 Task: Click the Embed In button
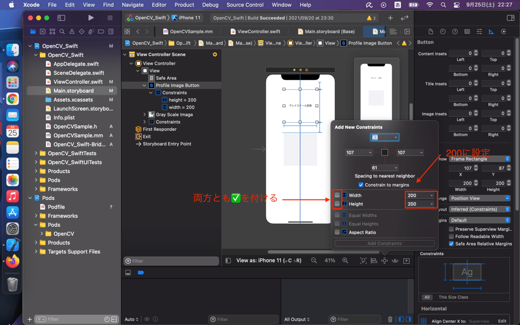pyautogui.click(x=406, y=260)
